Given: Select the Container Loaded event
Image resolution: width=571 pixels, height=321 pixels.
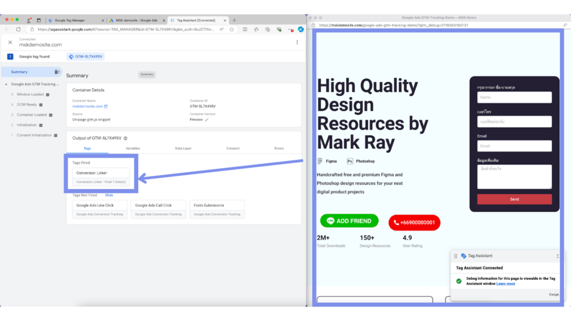Looking at the screenshot, I should coord(32,115).
